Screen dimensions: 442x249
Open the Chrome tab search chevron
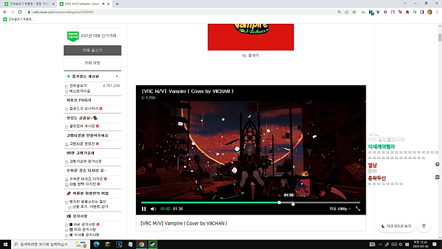405,3
